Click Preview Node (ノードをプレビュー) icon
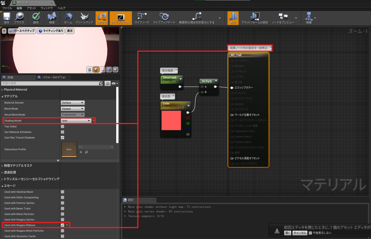Viewport: 371px width, 239px height. (x=283, y=18)
